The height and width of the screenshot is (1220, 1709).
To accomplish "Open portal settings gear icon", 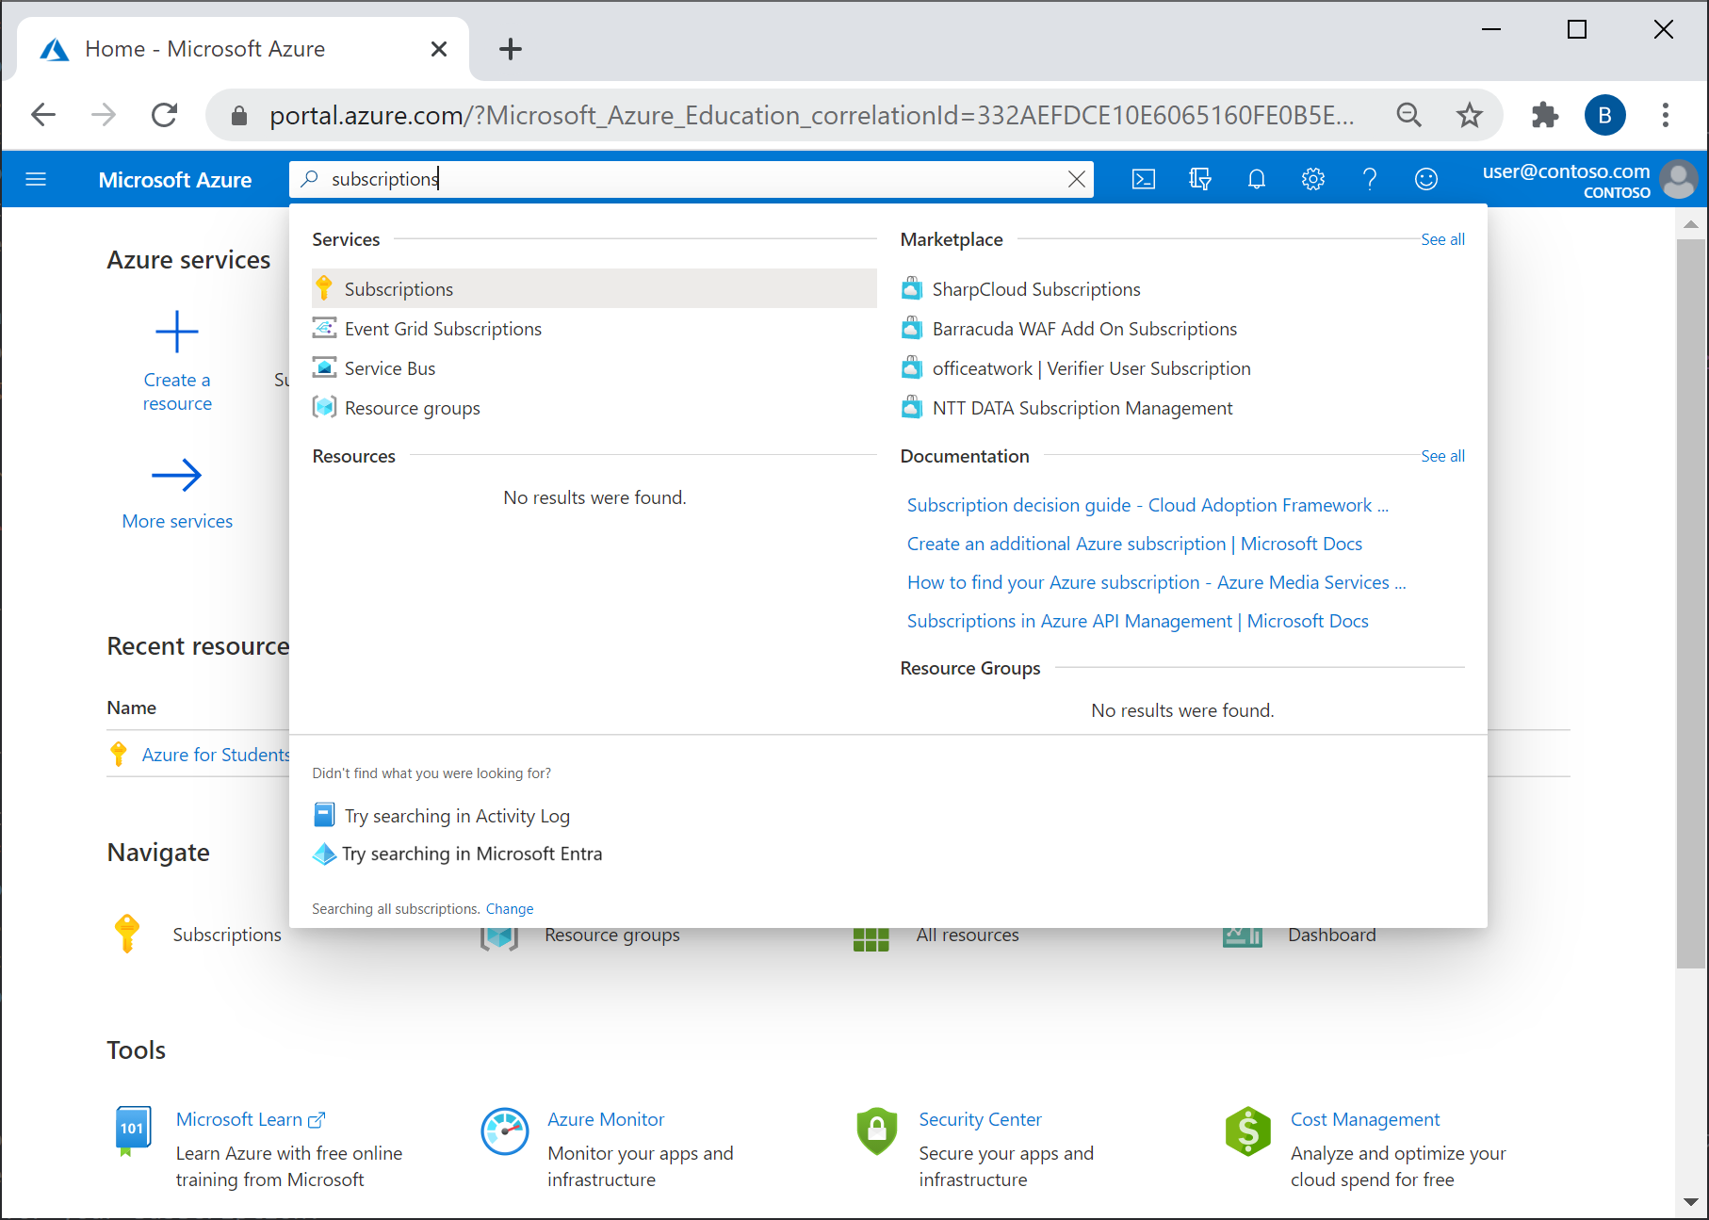I will point(1312,179).
